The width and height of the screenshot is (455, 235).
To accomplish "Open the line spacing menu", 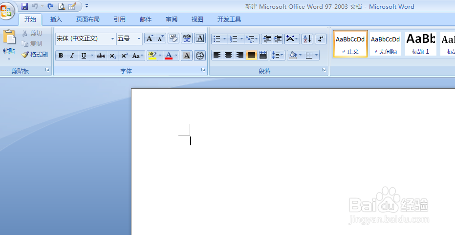I will (278, 55).
